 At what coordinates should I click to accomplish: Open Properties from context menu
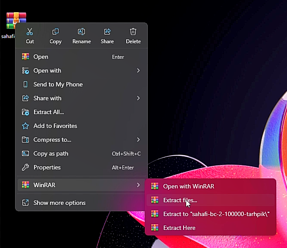pyautogui.click(x=81, y=167)
